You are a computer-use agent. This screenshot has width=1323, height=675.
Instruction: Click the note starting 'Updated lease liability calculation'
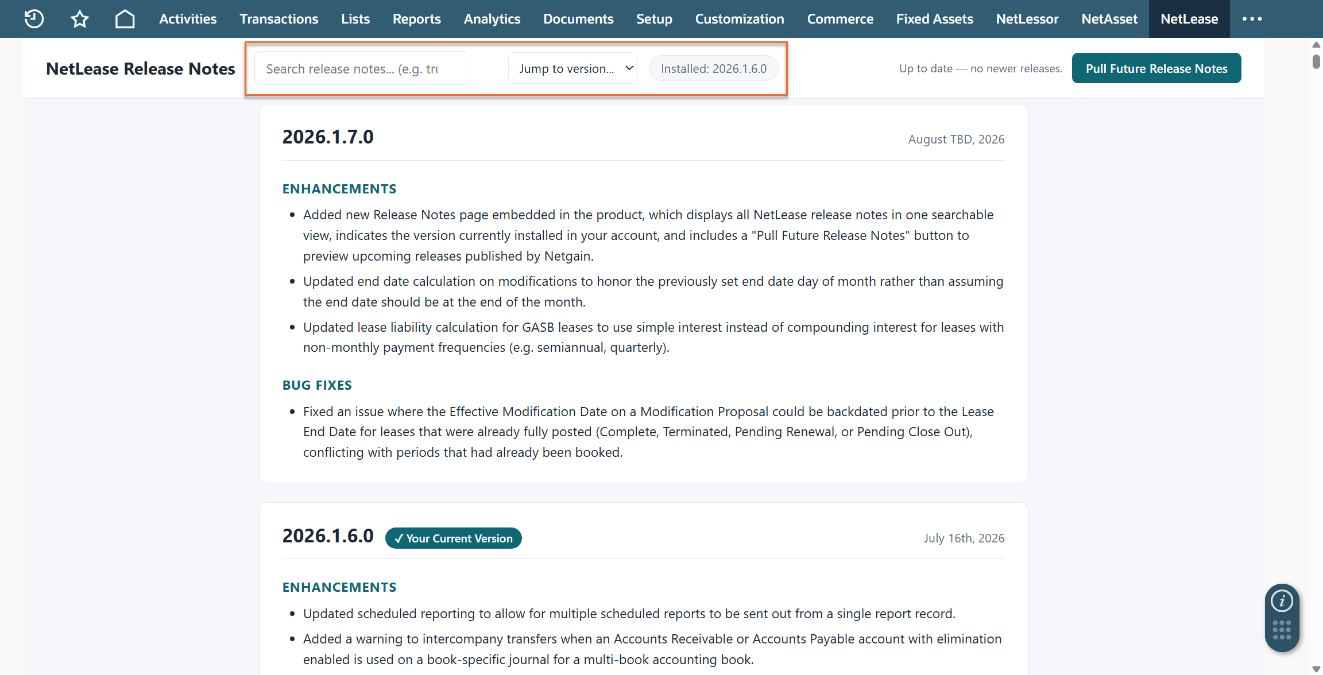[x=653, y=338]
